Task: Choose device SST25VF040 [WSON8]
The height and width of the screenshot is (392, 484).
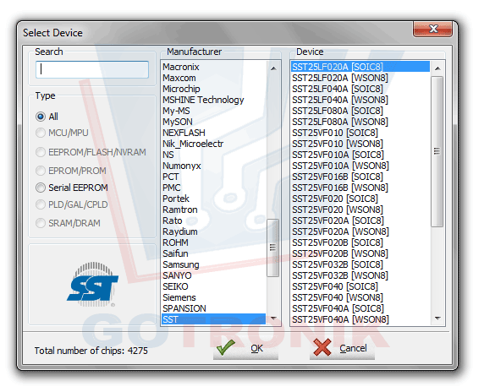Action: click(x=360, y=297)
